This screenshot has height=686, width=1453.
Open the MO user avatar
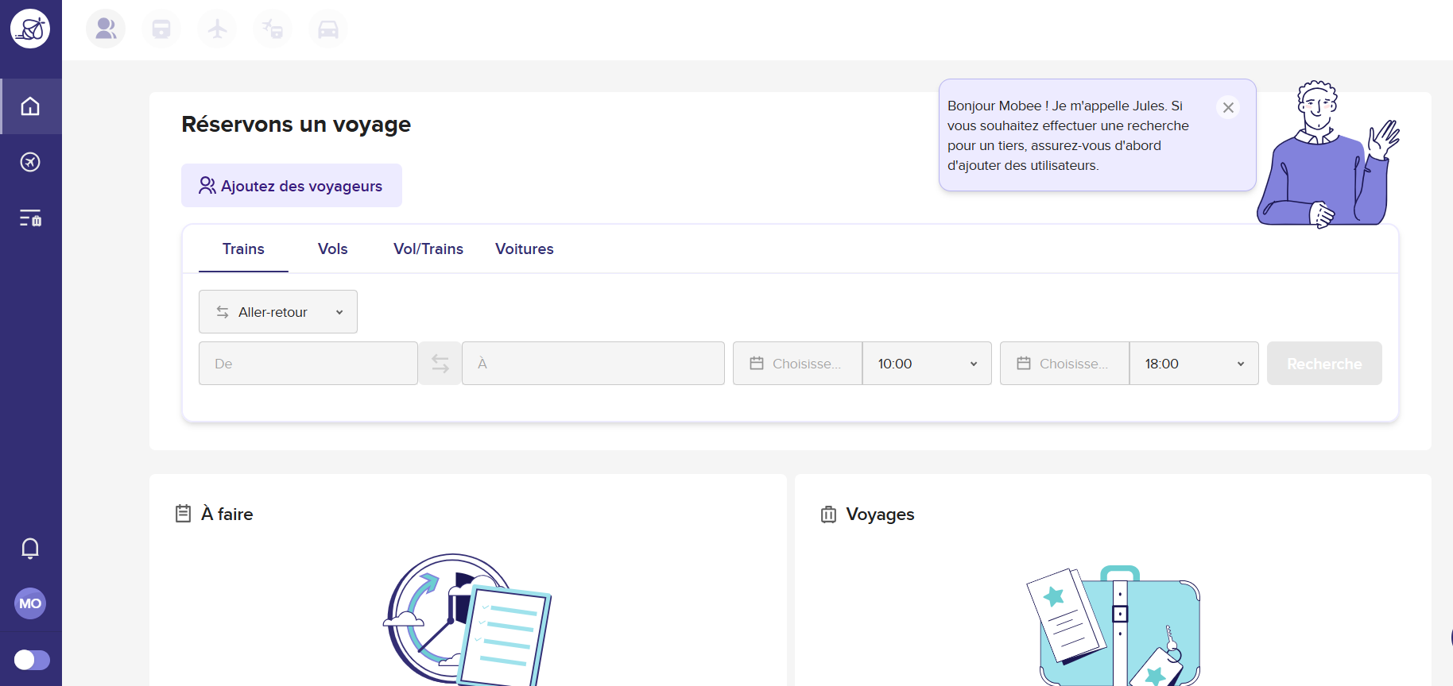tap(30, 603)
